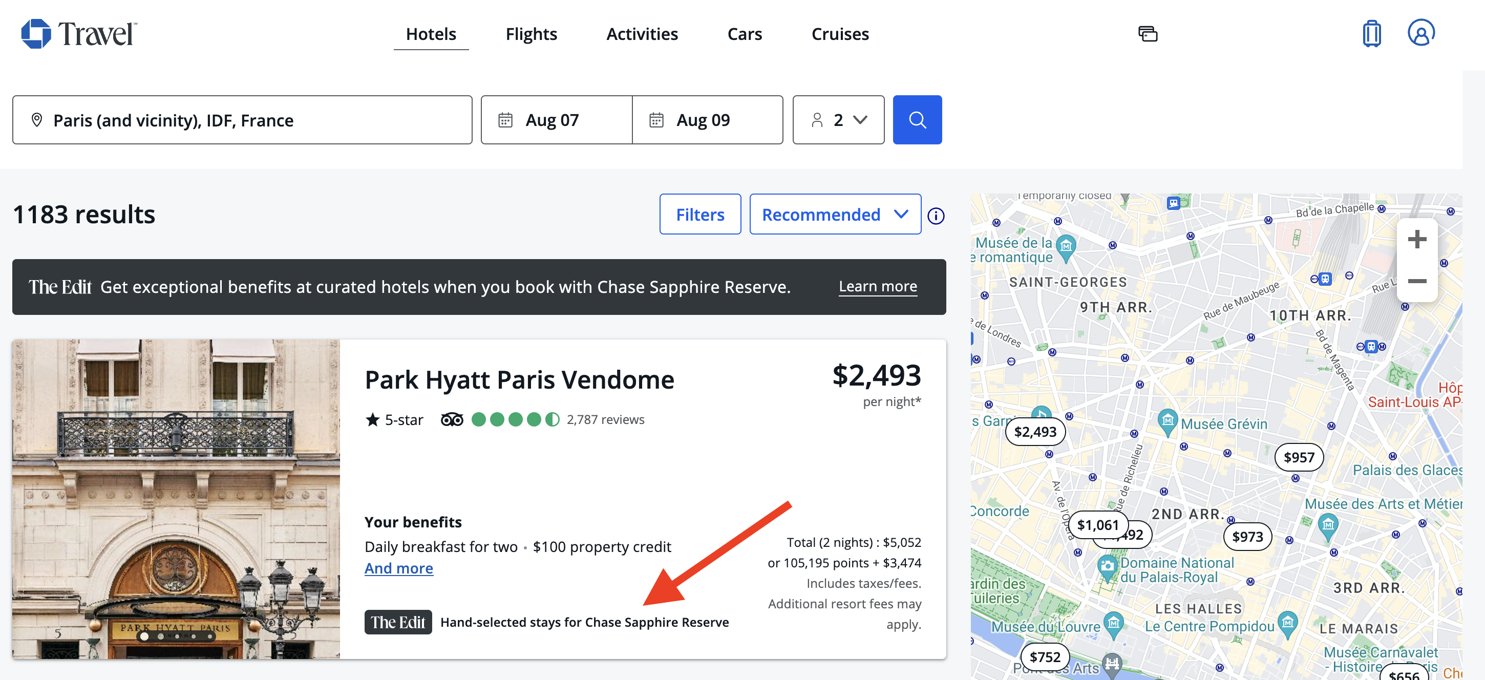Viewport: 1485px width, 680px height.
Task: Click the Musée de la Vie romantique marker
Action: click(1065, 247)
